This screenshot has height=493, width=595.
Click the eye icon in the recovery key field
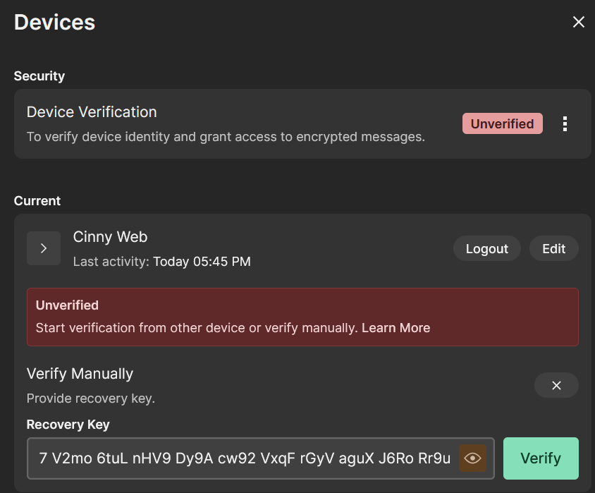click(472, 458)
